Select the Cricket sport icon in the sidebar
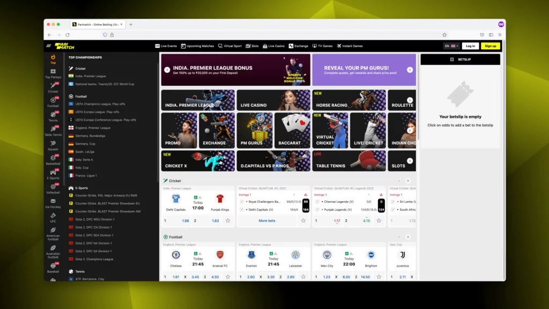This screenshot has width=549, height=309. [53, 87]
